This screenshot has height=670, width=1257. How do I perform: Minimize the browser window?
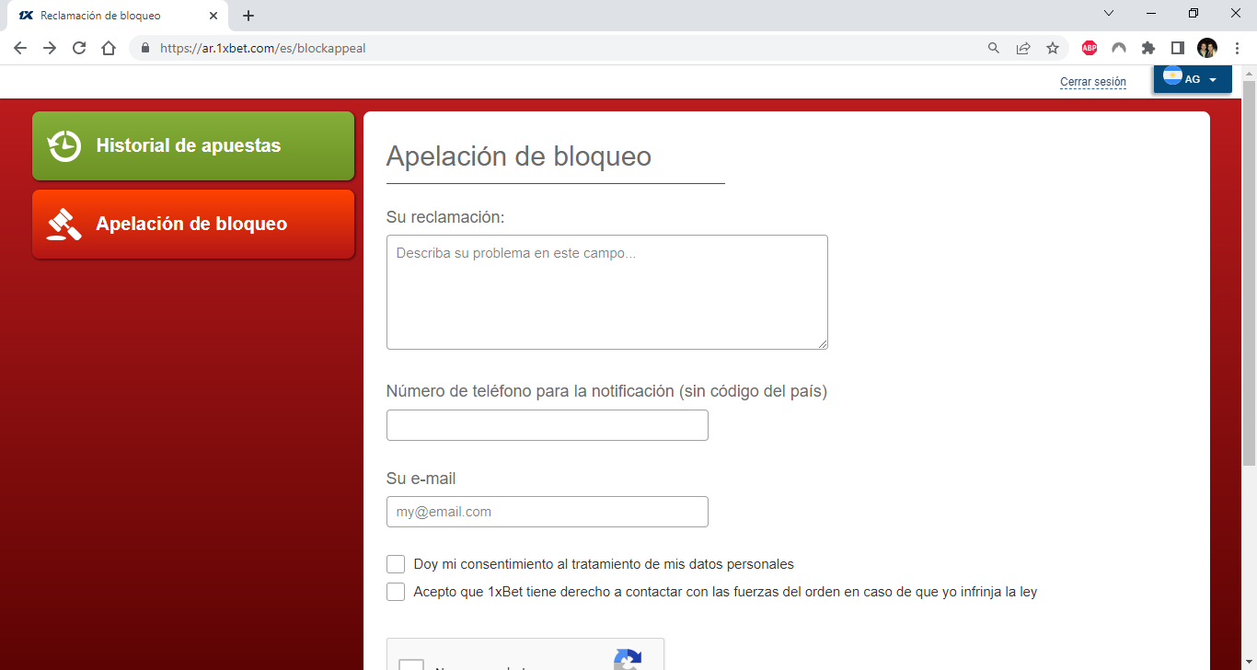(1151, 13)
